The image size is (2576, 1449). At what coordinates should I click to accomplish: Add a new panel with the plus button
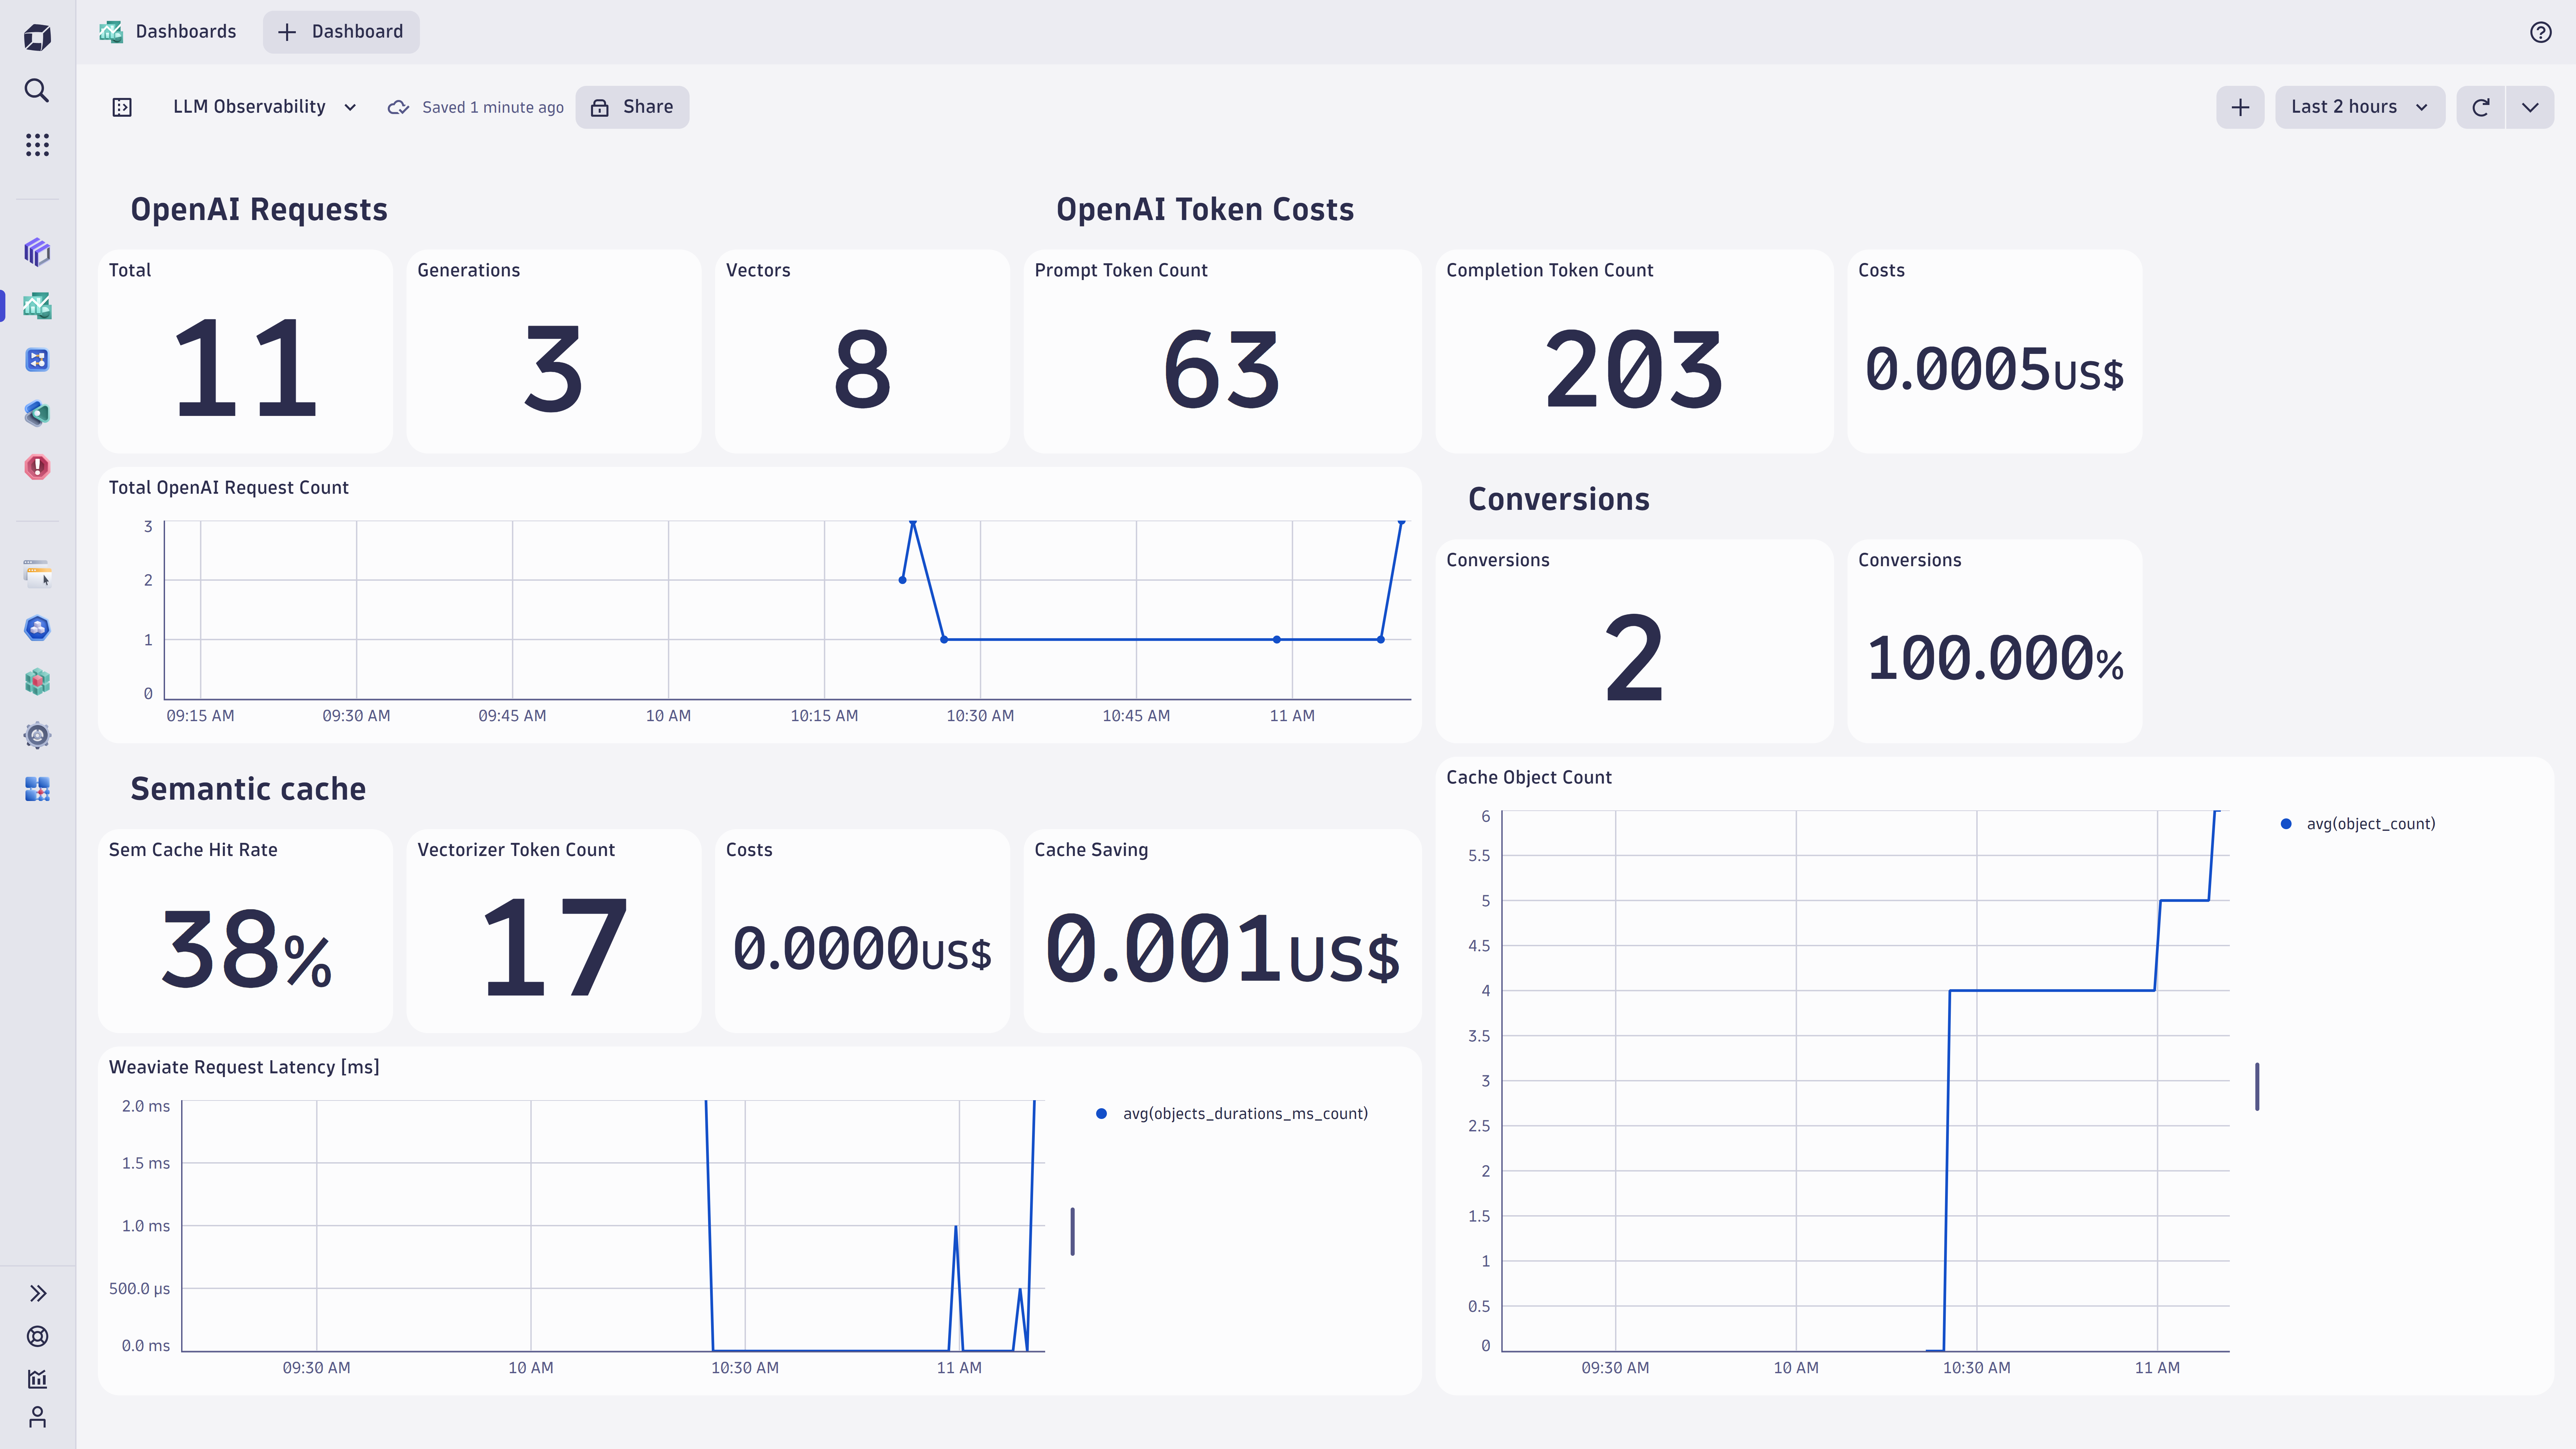click(2240, 107)
